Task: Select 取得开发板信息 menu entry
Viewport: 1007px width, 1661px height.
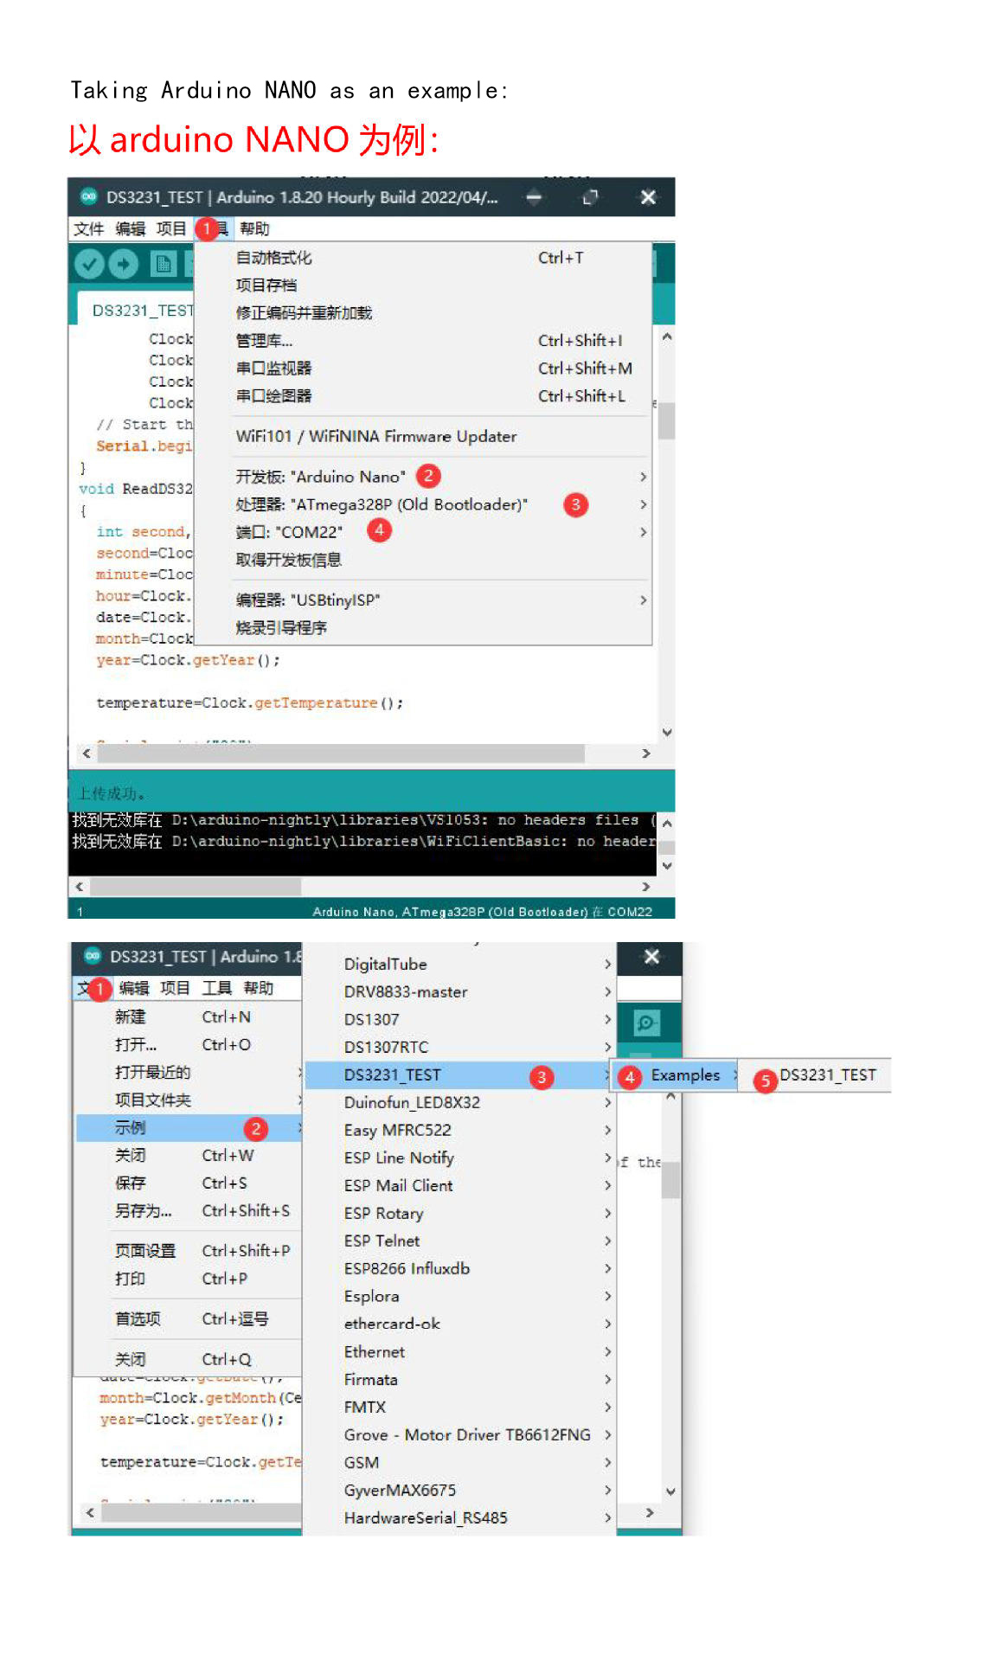Action: [x=423, y=560]
